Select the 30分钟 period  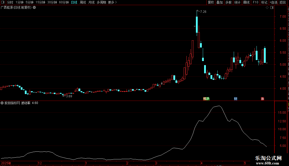pos(52,2)
